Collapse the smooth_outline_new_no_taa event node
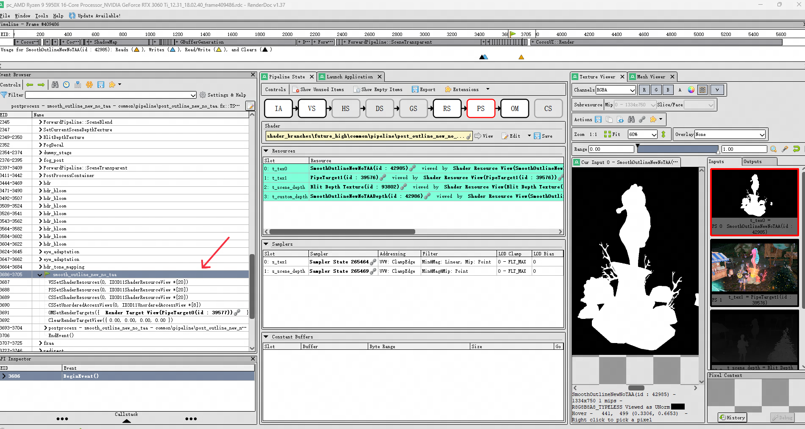Image resolution: width=805 pixels, height=429 pixels. pyautogui.click(x=40, y=274)
